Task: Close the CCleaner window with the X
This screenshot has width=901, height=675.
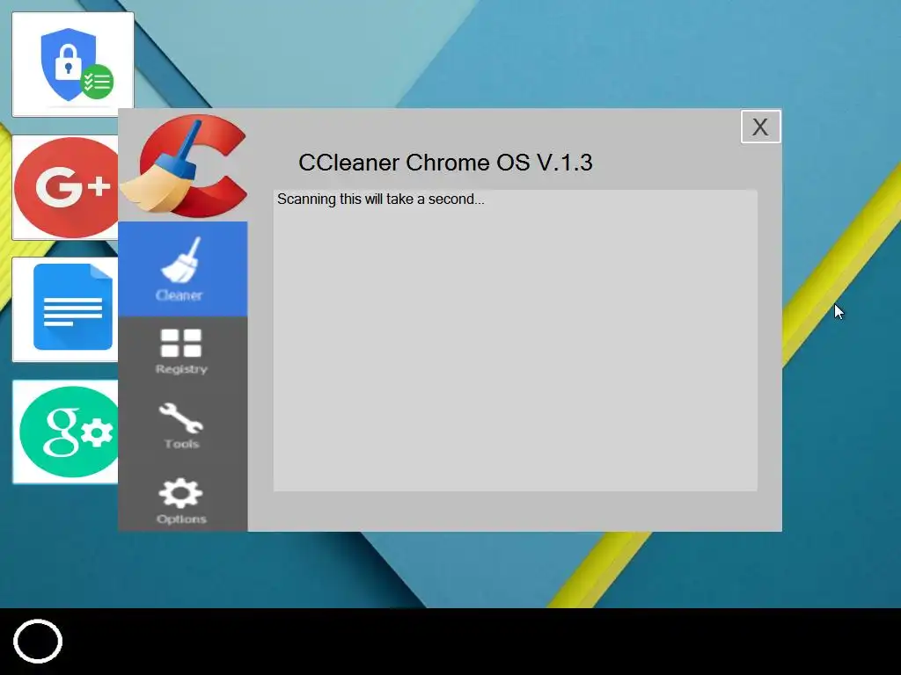Action: 760,127
